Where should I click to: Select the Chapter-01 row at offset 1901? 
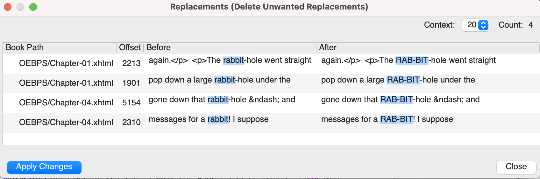click(66, 83)
